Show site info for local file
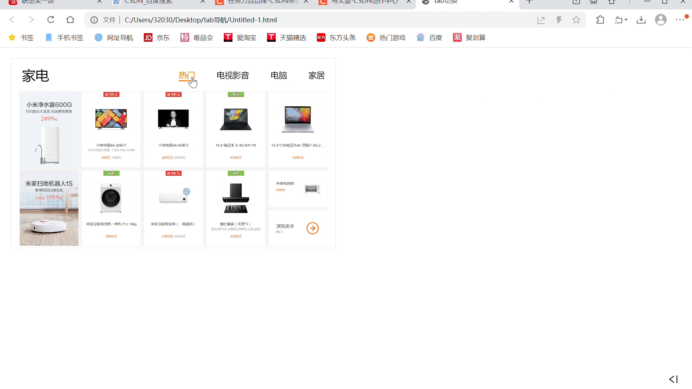692x389 pixels. (x=94, y=20)
